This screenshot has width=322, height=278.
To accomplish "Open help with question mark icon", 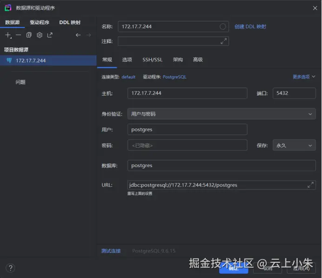I will [11, 268].
